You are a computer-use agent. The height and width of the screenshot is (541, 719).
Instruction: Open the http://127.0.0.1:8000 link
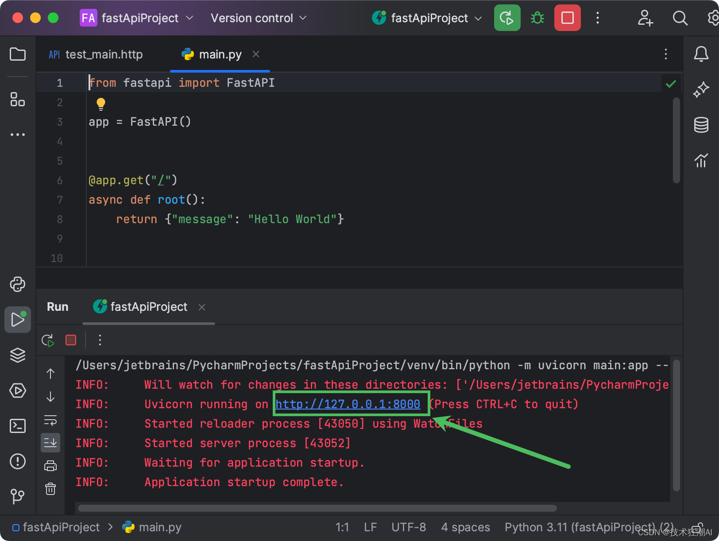pyautogui.click(x=348, y=404)
